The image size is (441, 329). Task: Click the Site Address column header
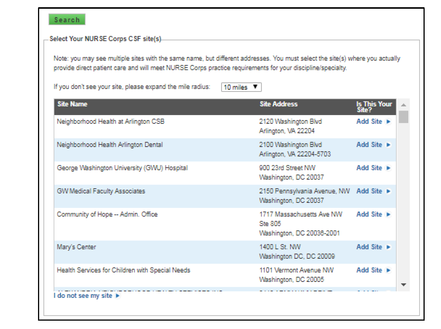pyautogui.click(x=278, y=104)
